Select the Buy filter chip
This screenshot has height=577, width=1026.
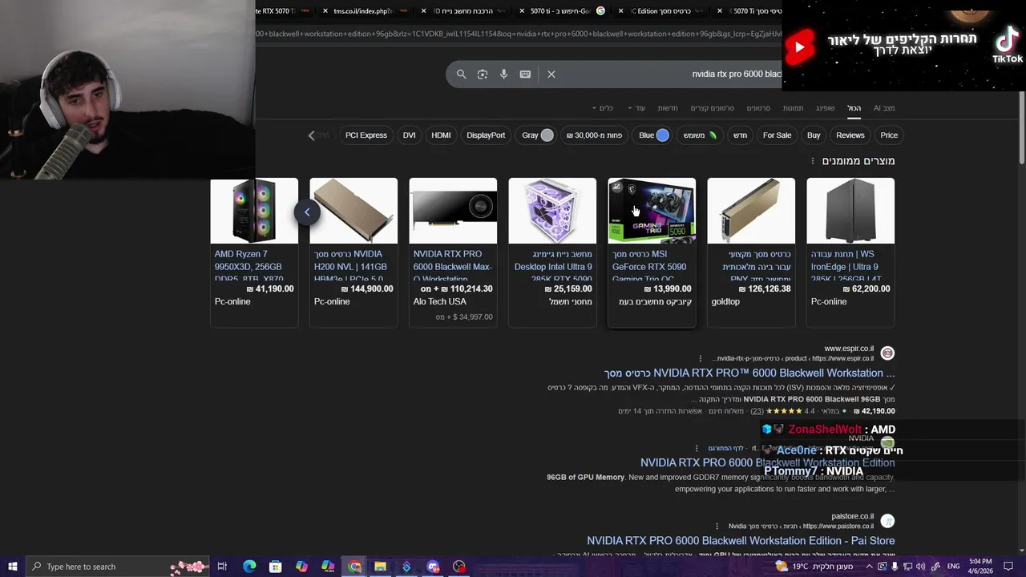814,135
